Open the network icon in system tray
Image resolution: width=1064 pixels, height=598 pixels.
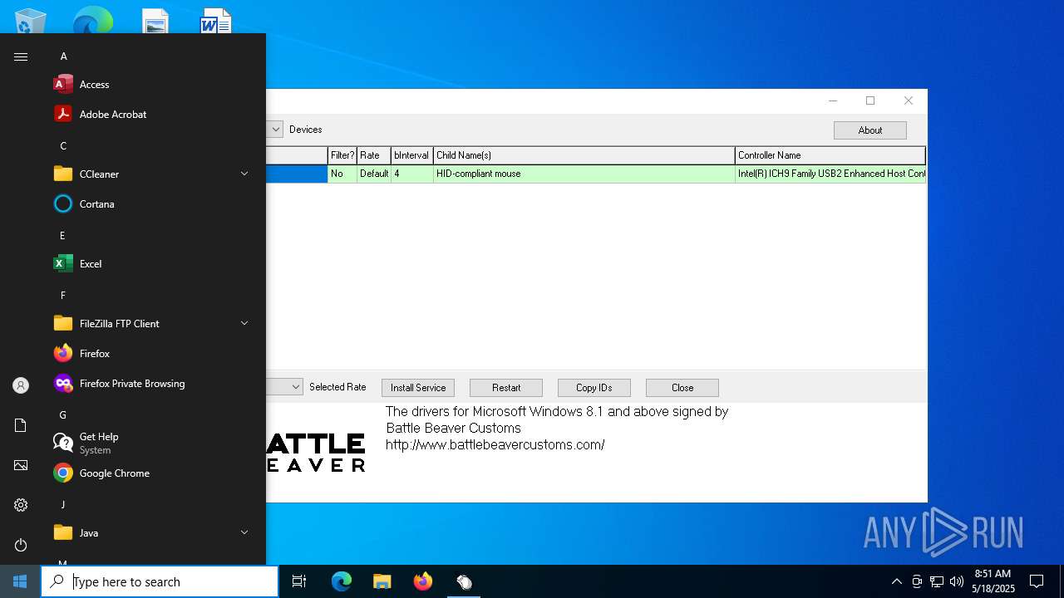937,581
